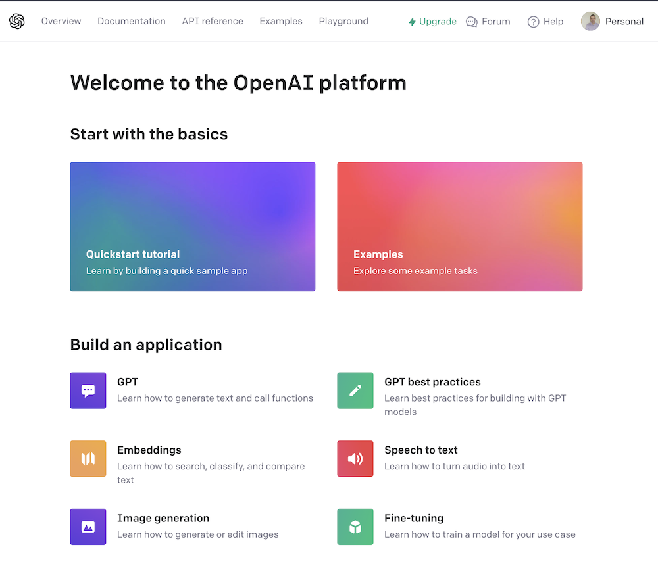Open the Quickstart tutorial card
Screen dimensions: 658x568
pyautogui.click(x=193, y=226)
